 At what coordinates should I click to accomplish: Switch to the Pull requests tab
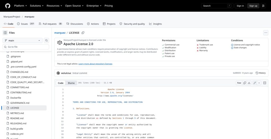(51, 24)
